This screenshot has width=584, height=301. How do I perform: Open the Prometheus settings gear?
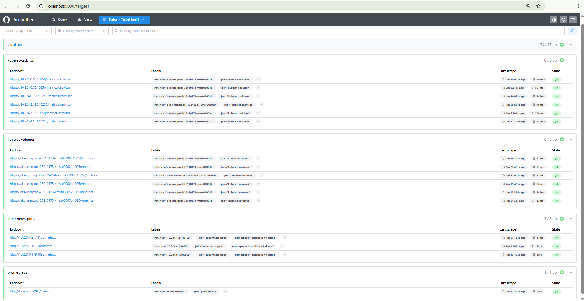click(563, 19)
